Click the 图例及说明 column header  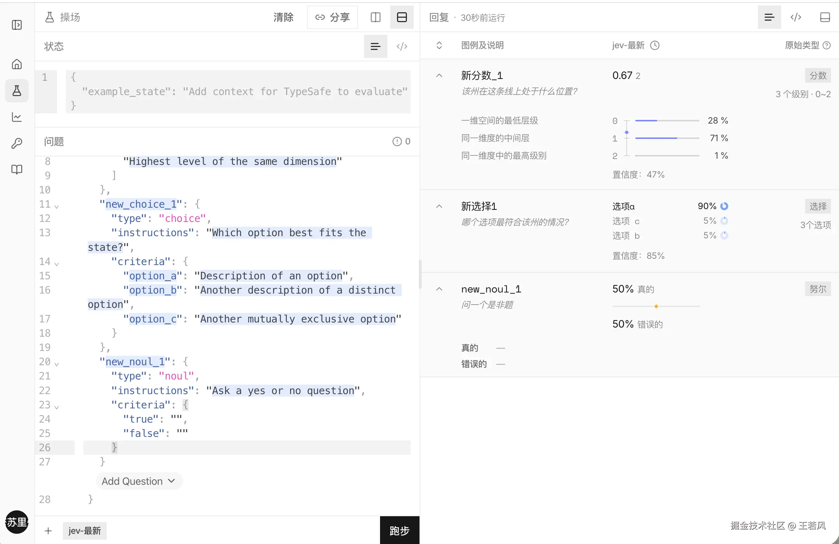(x=482, y=45)
